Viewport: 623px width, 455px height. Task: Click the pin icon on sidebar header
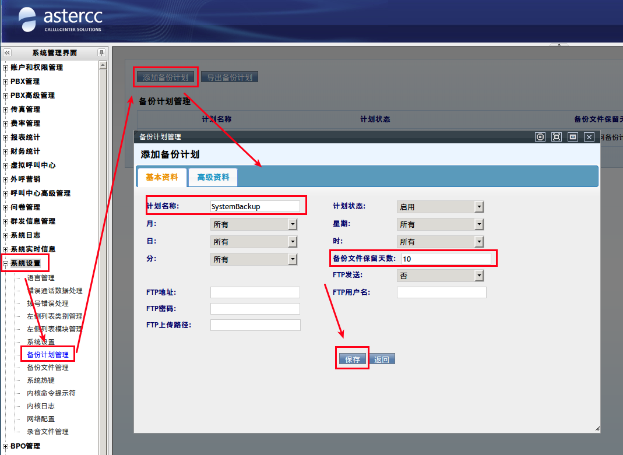pos(101,53)
